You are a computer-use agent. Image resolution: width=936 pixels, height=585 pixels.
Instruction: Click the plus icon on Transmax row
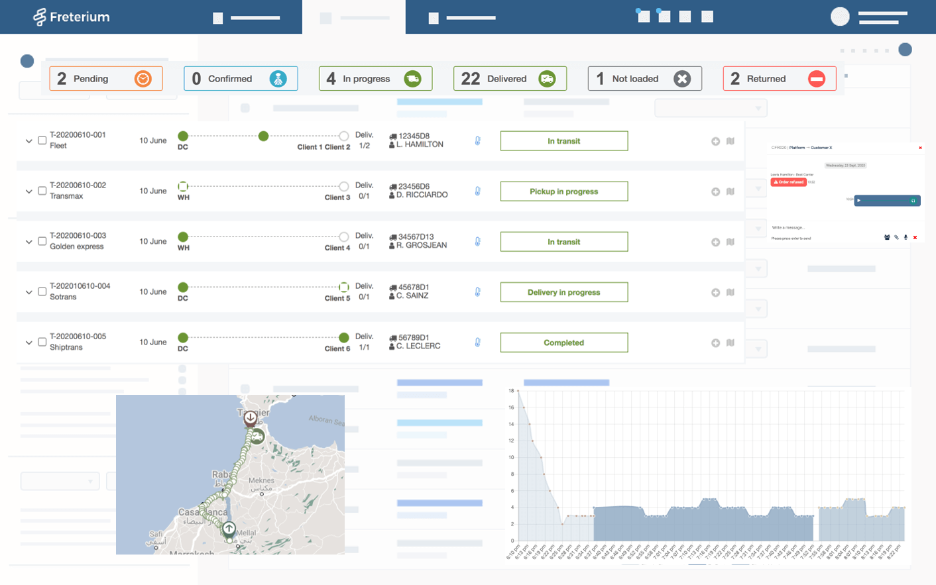(715, 191)
